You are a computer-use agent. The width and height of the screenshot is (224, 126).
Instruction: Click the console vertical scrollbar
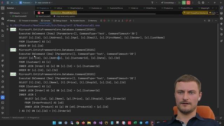click(x=218, y=66)
